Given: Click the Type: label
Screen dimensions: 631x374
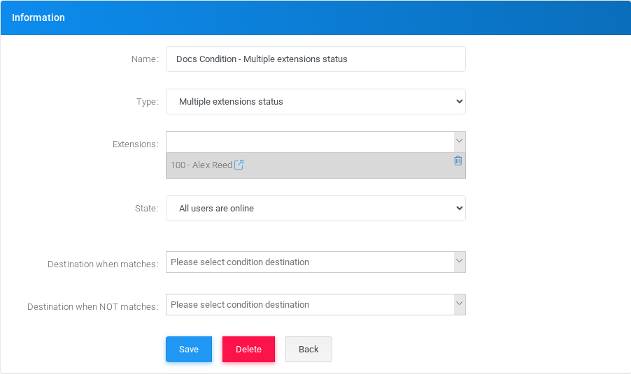Looking at the screenshot, I should tap(148, 102).
